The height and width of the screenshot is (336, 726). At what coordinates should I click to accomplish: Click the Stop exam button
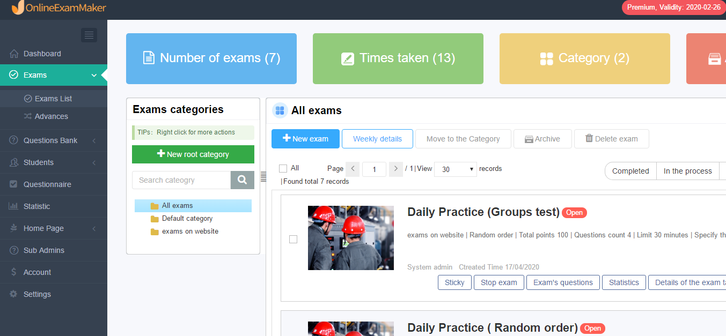point(499,282)
